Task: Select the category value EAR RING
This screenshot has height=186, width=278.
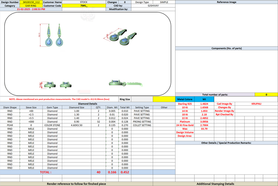Action: point(31,6)
